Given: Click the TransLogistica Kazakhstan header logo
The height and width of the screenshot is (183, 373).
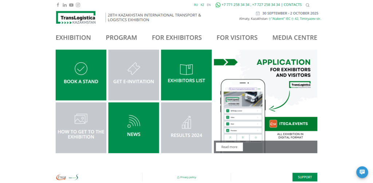Looking at the screenshot, I should tap(76, 17).
